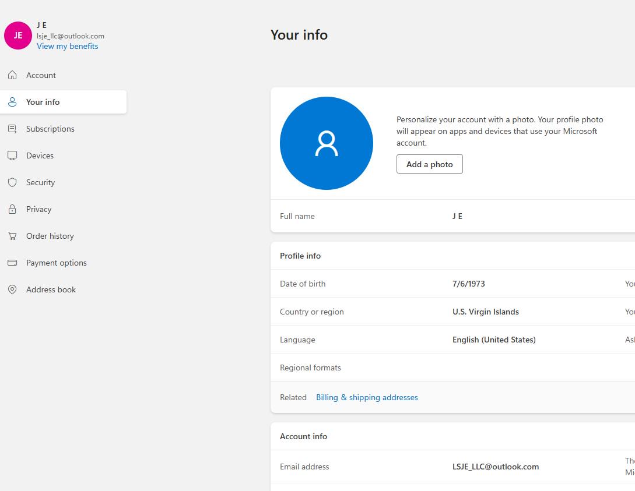
Task: Select the Payment options card icon
Action: click(x=12, y=263)
